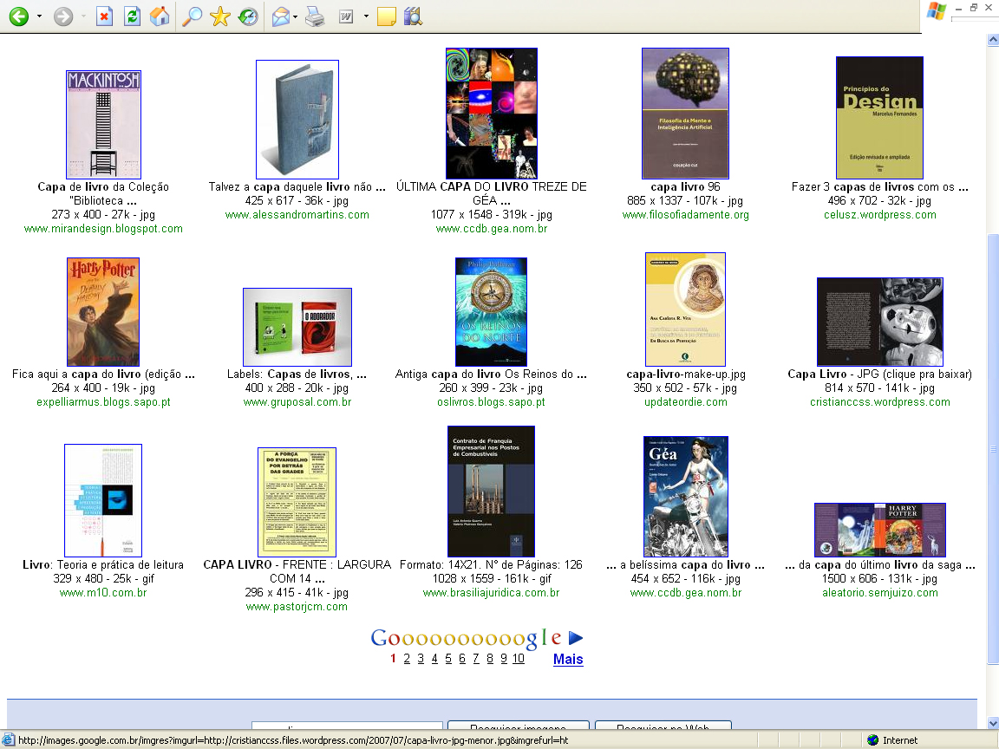Click the blue next arrow beside Google logo

576,638
